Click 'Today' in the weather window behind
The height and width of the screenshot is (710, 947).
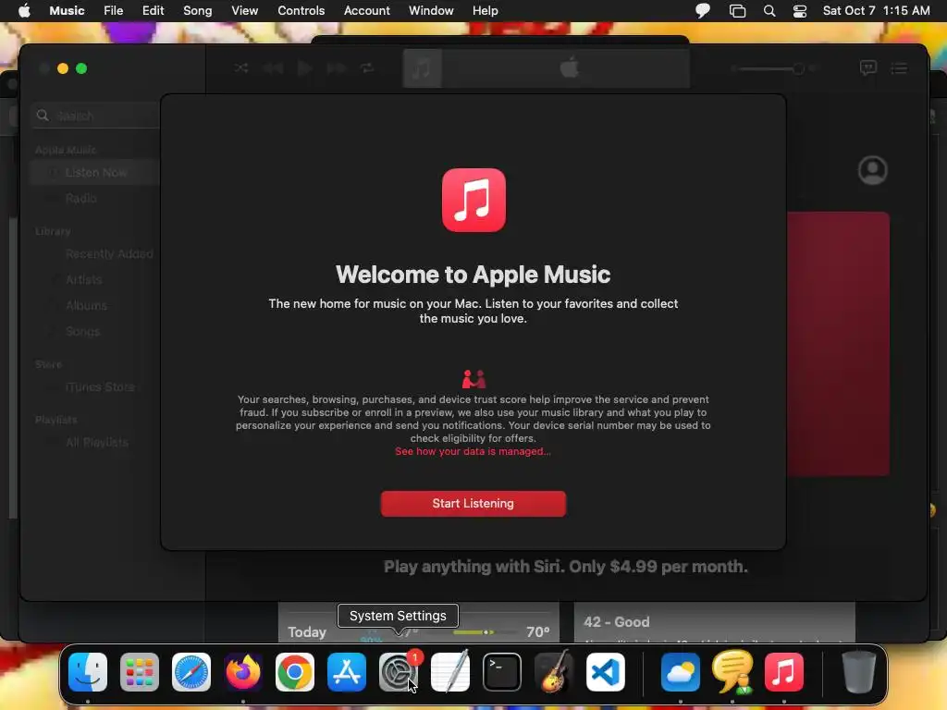[307, 632]
